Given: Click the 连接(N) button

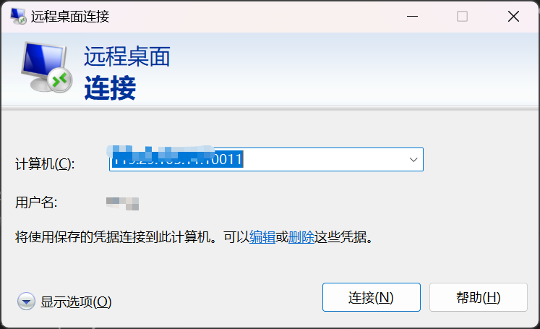Looking at the screenshot, I should point(372,297).
